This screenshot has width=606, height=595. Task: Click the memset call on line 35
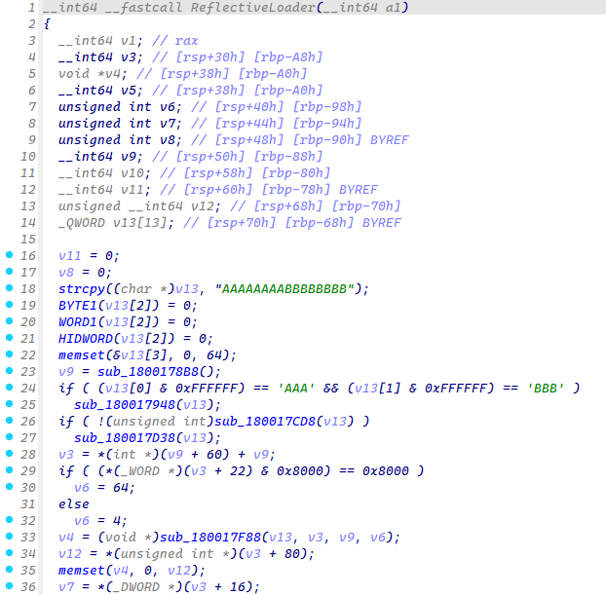(82, 571)
